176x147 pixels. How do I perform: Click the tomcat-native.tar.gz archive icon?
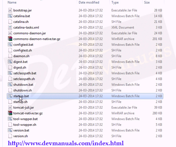(x=10, y=113)
